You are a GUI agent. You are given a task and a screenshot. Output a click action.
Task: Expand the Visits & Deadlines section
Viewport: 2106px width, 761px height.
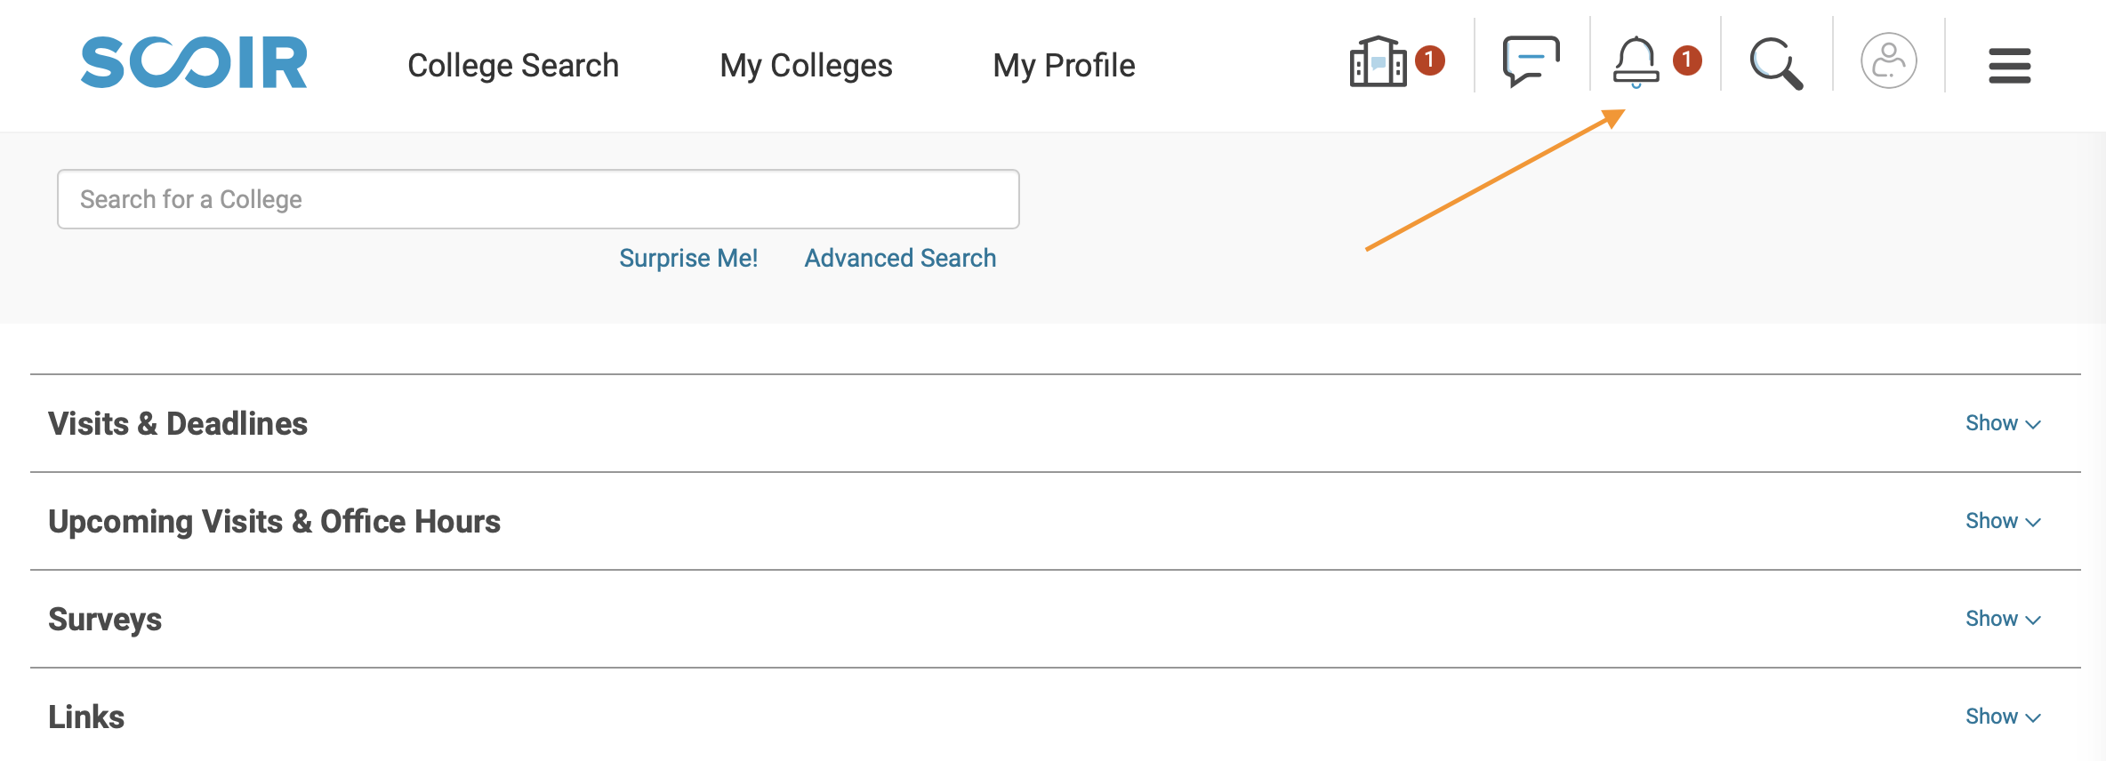[2003, 423]
